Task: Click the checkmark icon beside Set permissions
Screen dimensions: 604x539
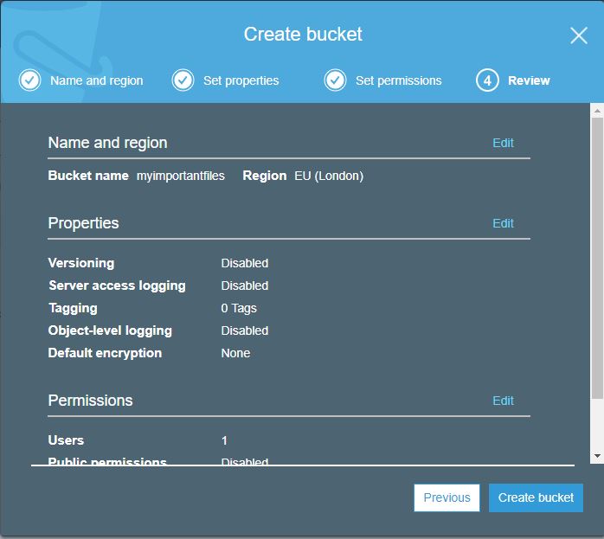Action: [335, 80]
